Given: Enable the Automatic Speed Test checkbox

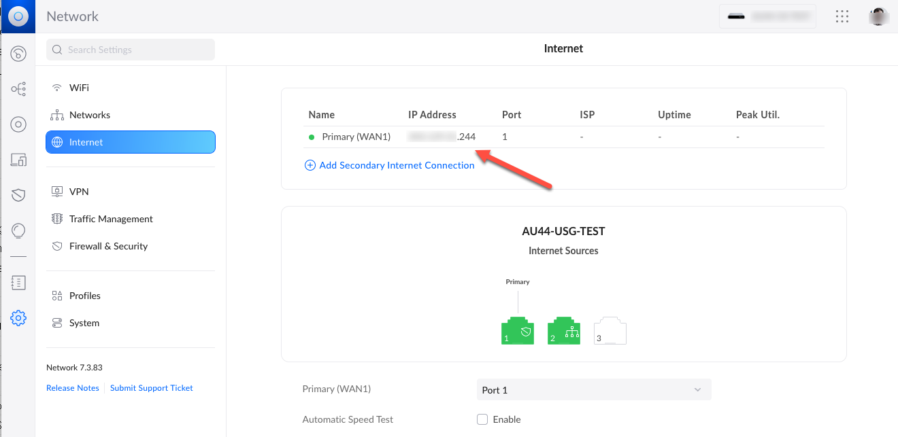Looking at the screenshot, I should click(x=482, y=419).
